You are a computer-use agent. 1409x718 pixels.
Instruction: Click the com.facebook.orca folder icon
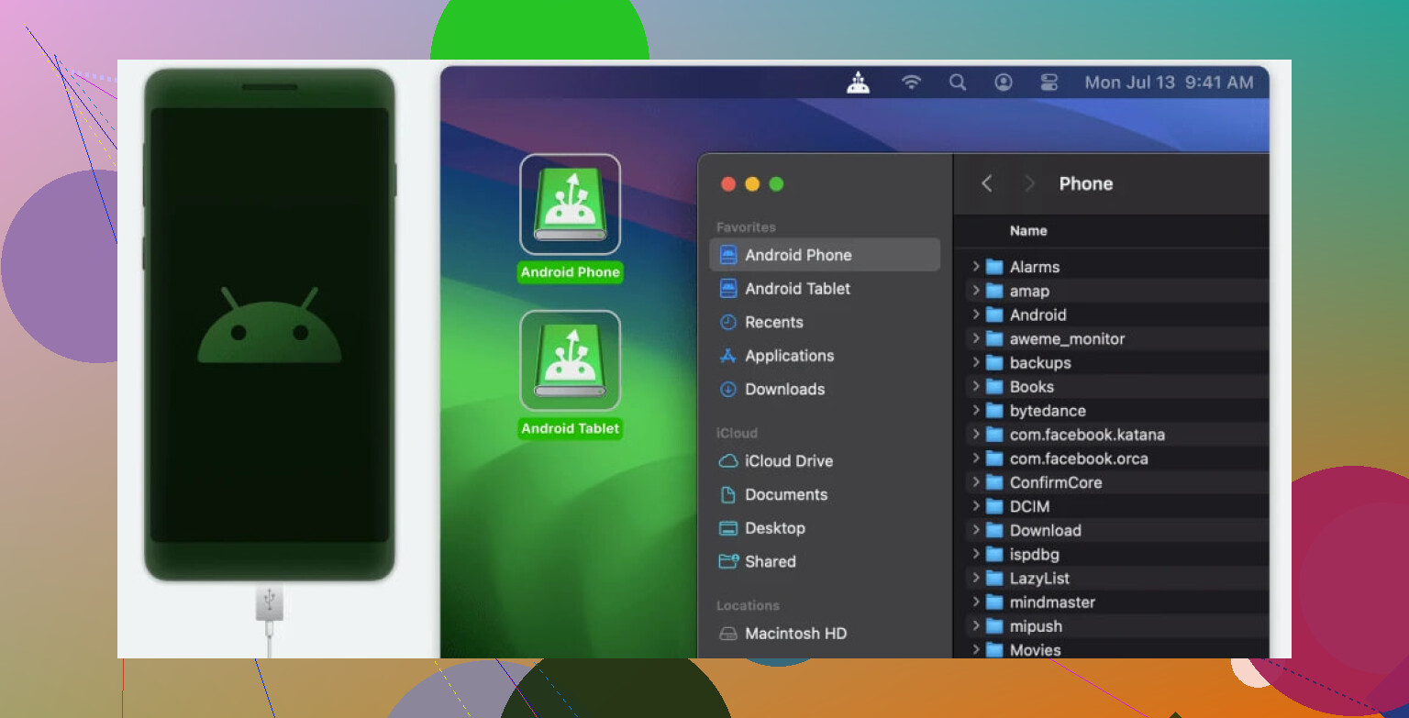(x=994, y=458)
